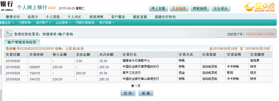Image resolution: width=279 pixels, height=101 pixels.
Task: Click the date 2015-09-29 星期二 in header
Action: coord(72,8)
